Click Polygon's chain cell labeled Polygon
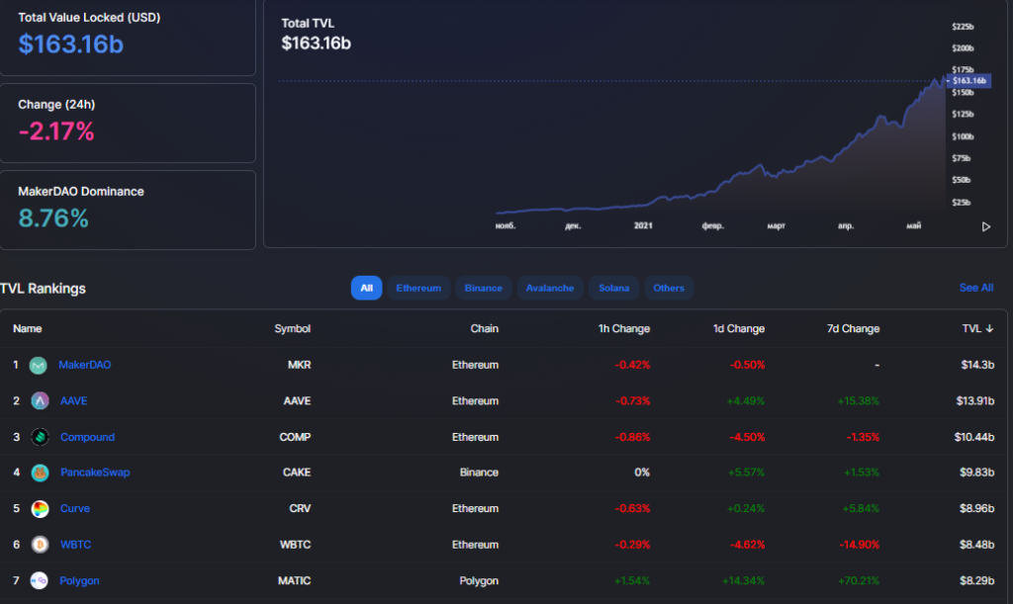This screenshot has width=1013, height=604. click(479, 581)
